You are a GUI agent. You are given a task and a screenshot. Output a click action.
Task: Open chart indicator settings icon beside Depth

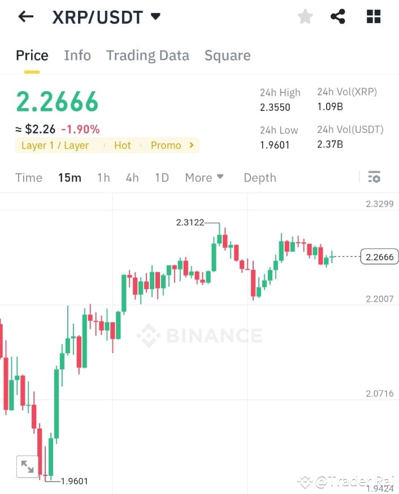point(374,177)
